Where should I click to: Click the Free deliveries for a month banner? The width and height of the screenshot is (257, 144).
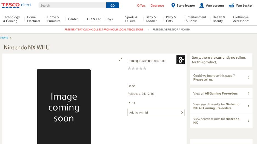click(171, 30)
